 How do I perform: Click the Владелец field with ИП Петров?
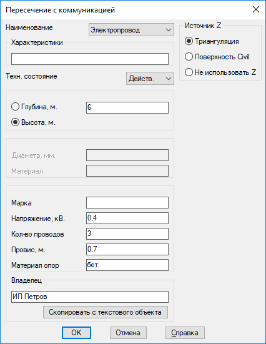pyautogui.click(x=90, y=297)
